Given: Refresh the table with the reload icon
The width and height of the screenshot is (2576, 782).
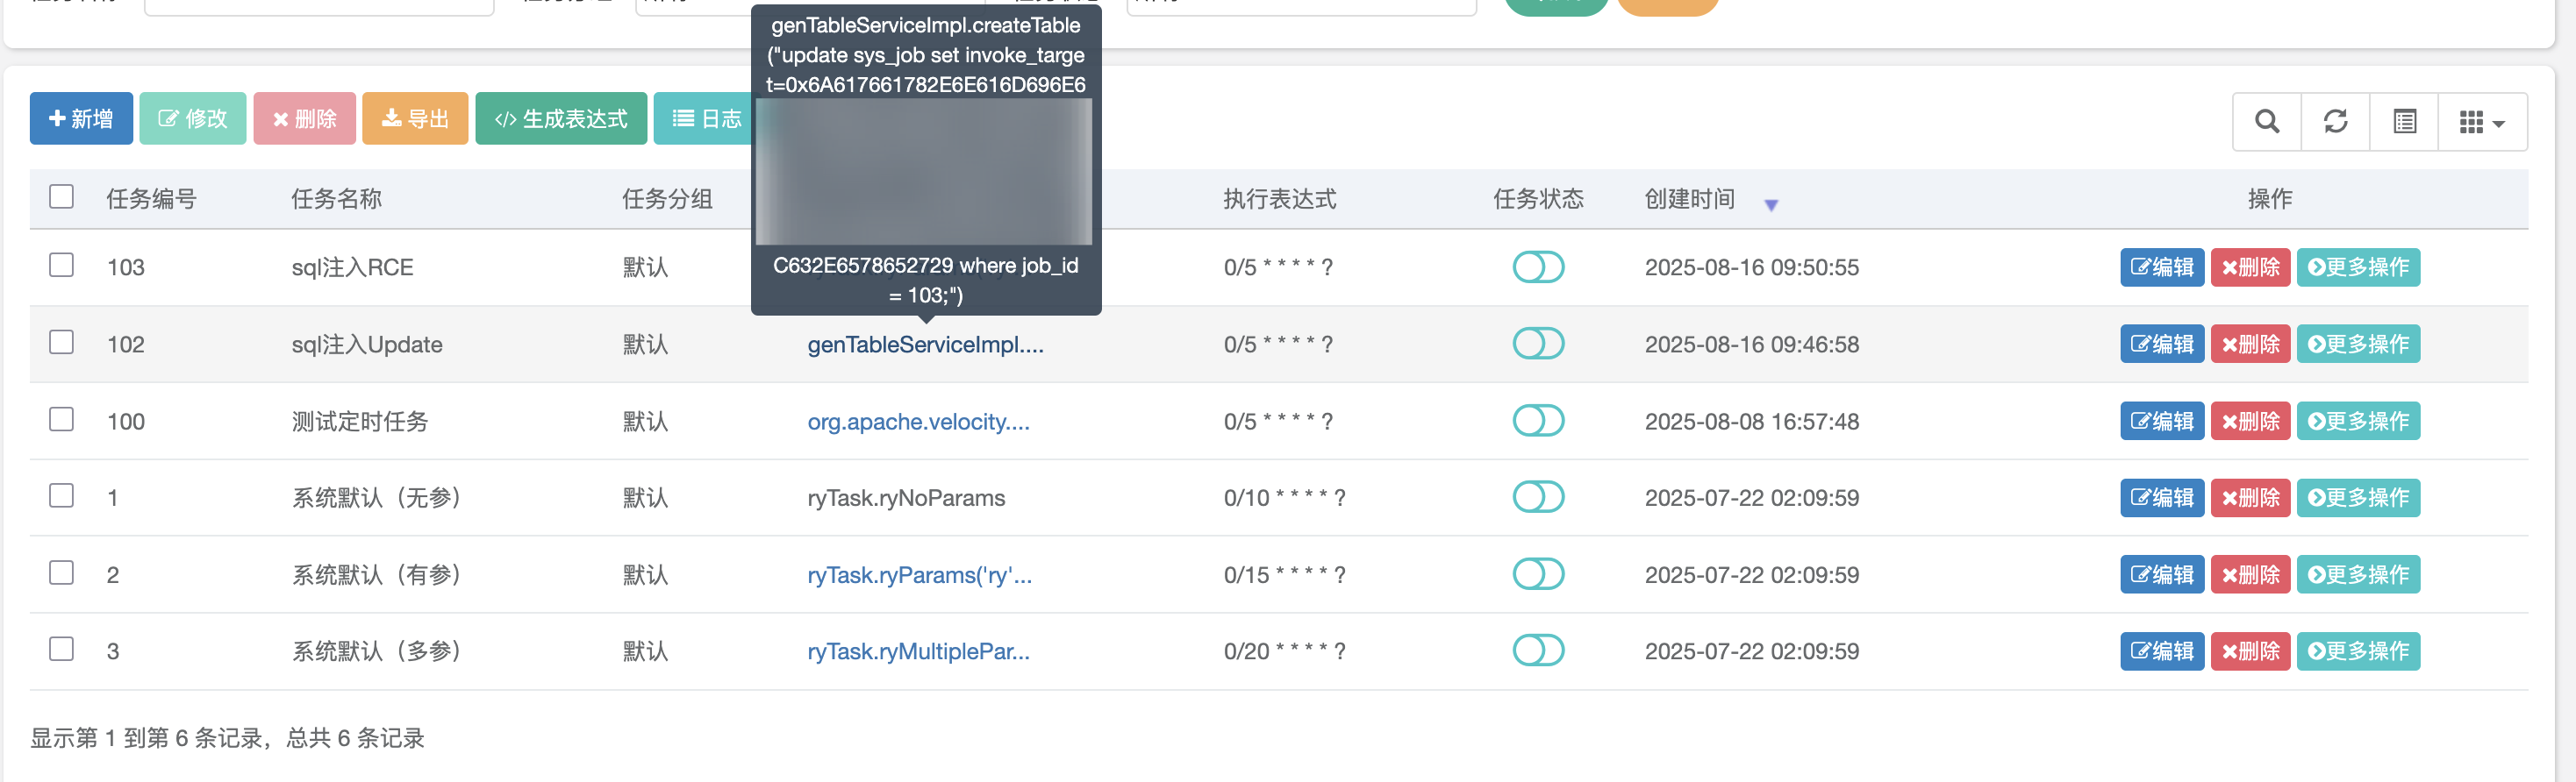Looking at the screenshot, I should [x=2335, y=122].
